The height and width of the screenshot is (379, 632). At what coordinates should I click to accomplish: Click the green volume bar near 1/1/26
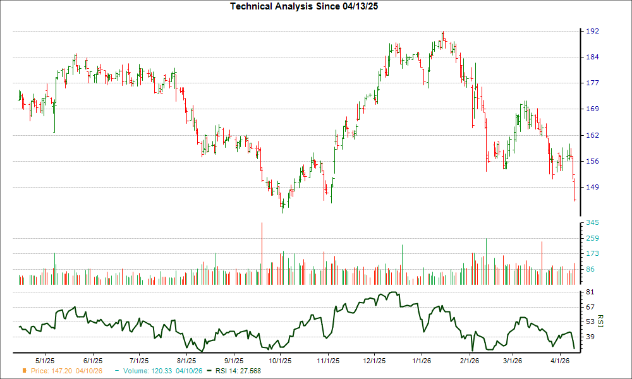pyautogui.click(x=402, y=259)
